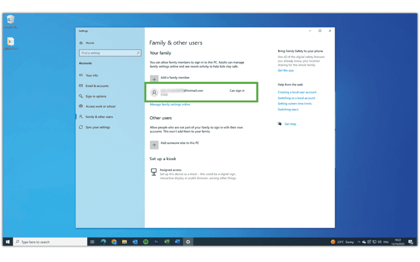The width and height of the screenshot is (420, 262).
Task: Click the Assigned access kiosk monitor icon
Action: (153, 172)
